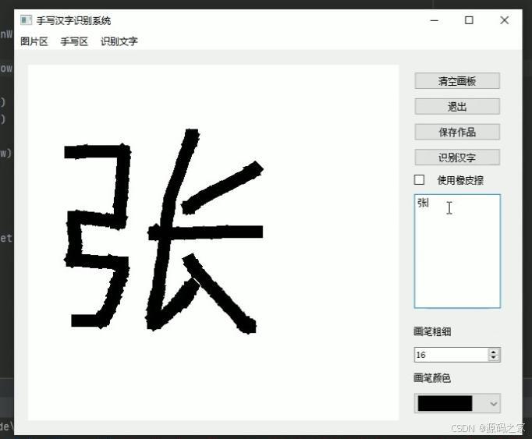Expand the pen color dropdown arrow
The height and width of the screenshot is (439, 532).
[494, 404]
